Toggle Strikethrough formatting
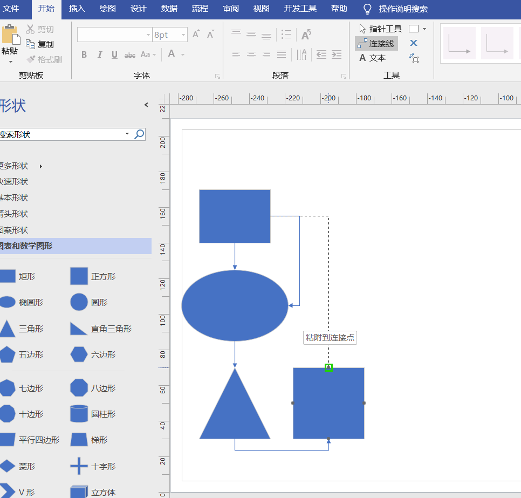521x498 pixels. 129,55
